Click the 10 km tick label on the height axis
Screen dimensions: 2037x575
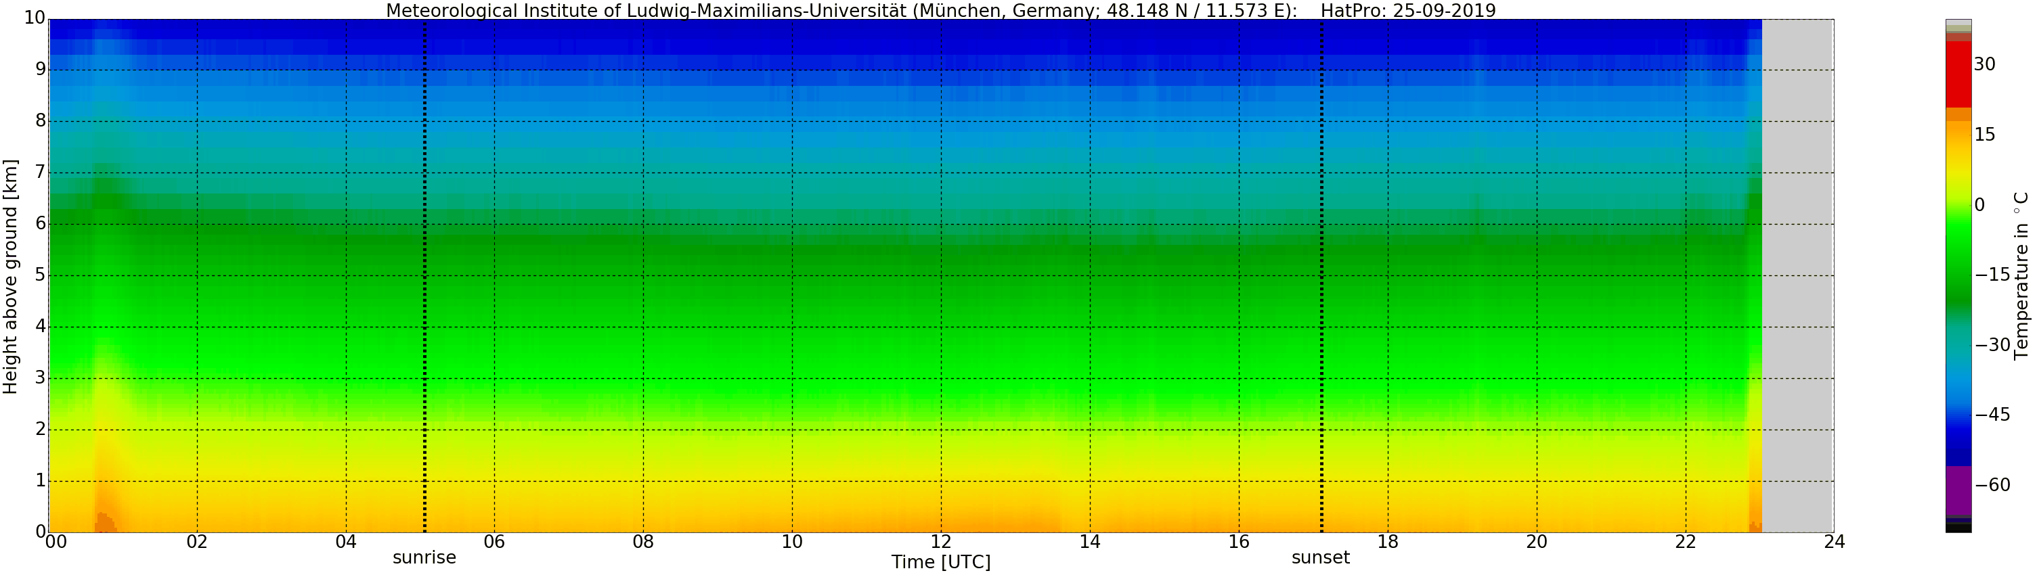(34, 18)
